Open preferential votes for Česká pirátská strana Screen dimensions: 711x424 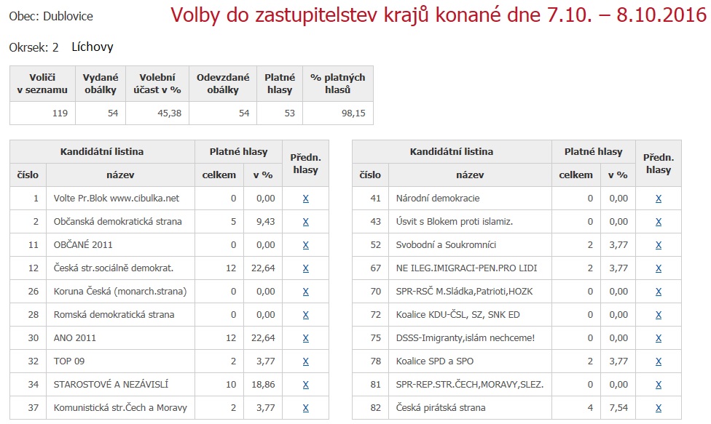tap(659, 408)
